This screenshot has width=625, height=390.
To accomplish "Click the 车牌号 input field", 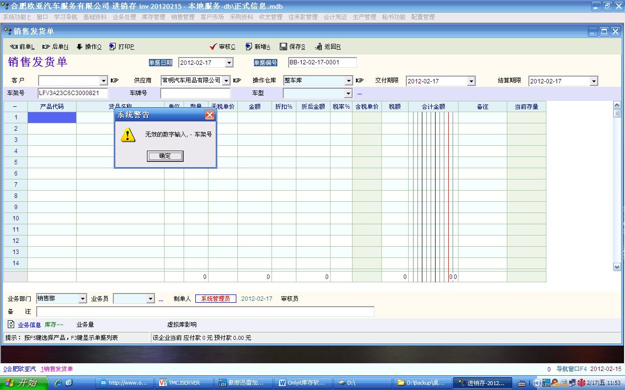I will click(x=195, y=93).
